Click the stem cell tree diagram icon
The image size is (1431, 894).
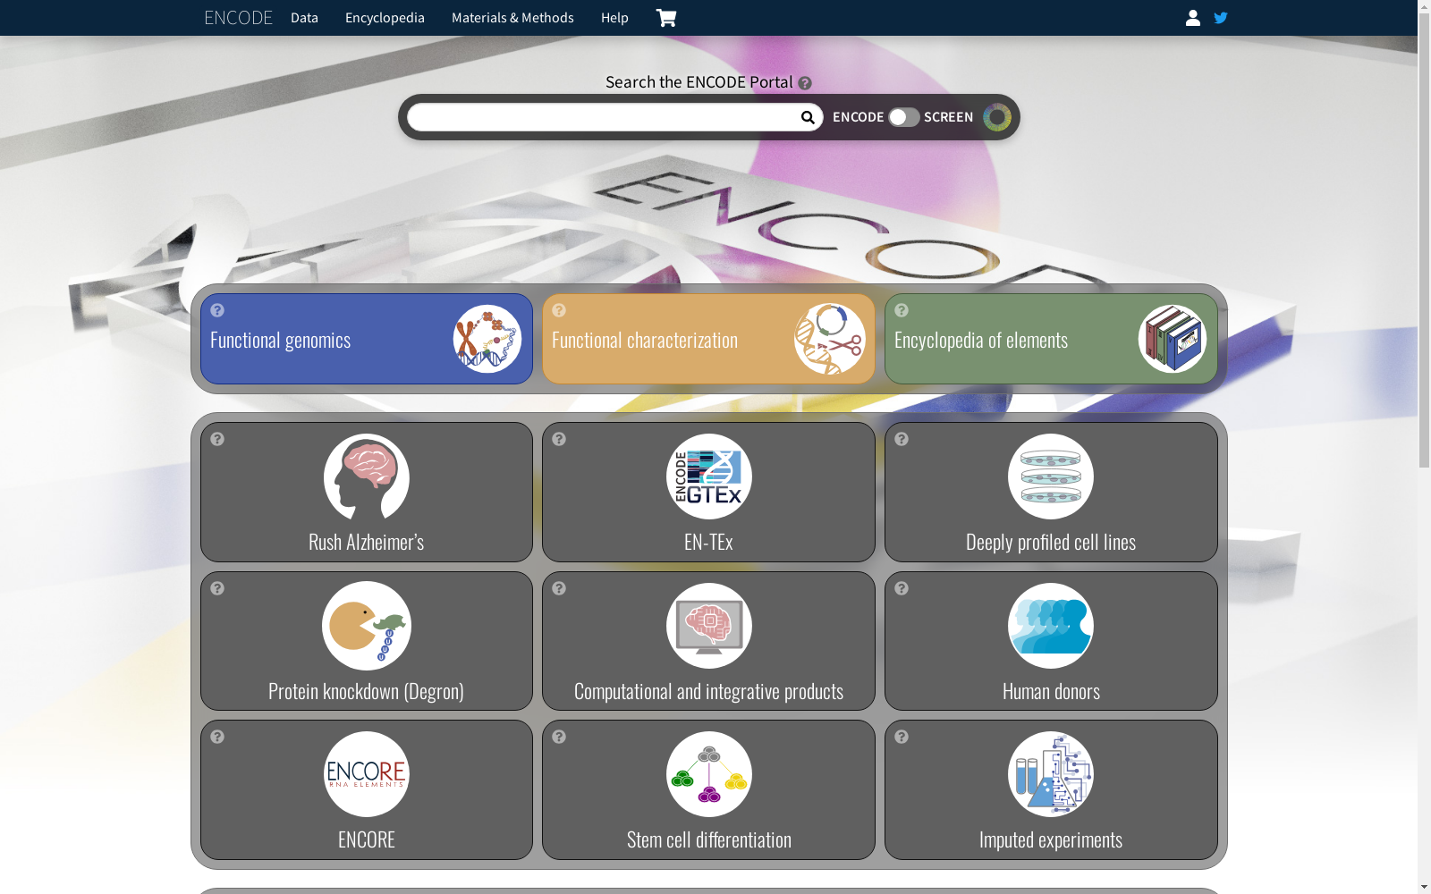click(709, 774)
